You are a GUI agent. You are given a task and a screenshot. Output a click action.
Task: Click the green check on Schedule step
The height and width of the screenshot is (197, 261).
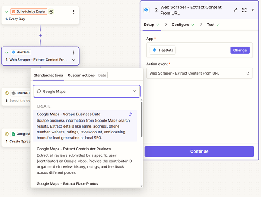[7, 11]
